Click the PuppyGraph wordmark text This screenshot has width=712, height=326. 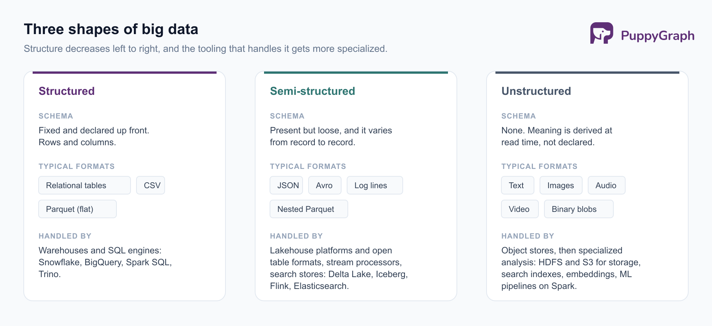coord(657,36)
